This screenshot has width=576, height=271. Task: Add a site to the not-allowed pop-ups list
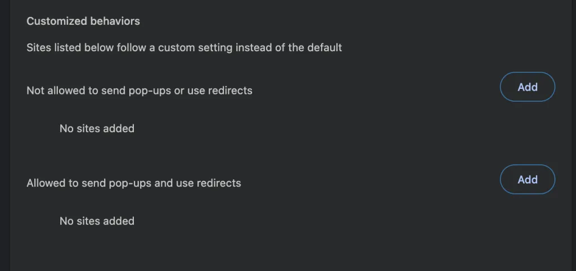[x=527, y=87]
